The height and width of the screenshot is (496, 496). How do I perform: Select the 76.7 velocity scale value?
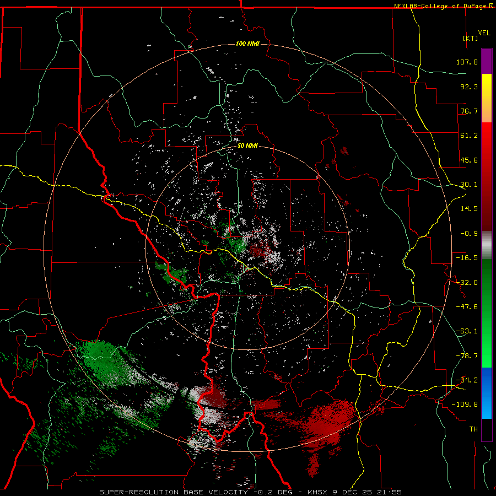point(469,111)
